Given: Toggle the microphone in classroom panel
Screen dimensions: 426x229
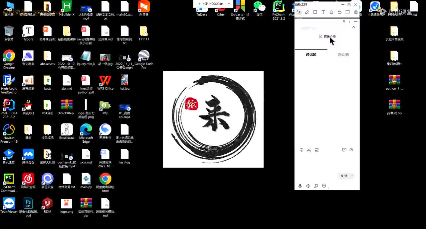Looking at the screenshot, I should tap(300, 186).
